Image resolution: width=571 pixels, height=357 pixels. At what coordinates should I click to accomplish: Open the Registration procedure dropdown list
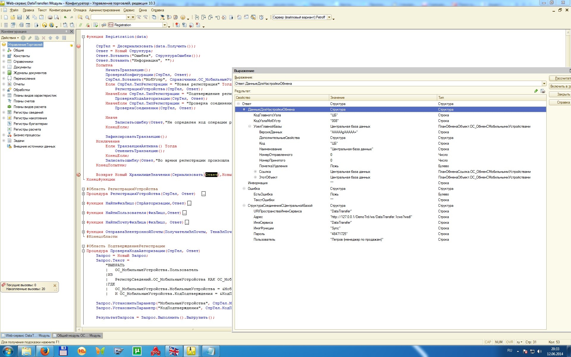tap(164, 25)
